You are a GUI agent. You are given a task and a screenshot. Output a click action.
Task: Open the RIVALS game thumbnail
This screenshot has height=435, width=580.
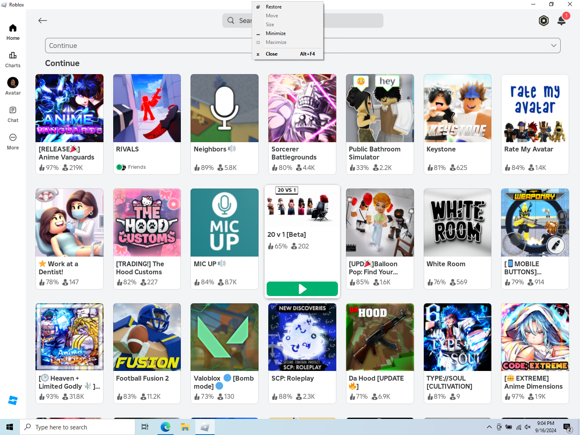147,108
